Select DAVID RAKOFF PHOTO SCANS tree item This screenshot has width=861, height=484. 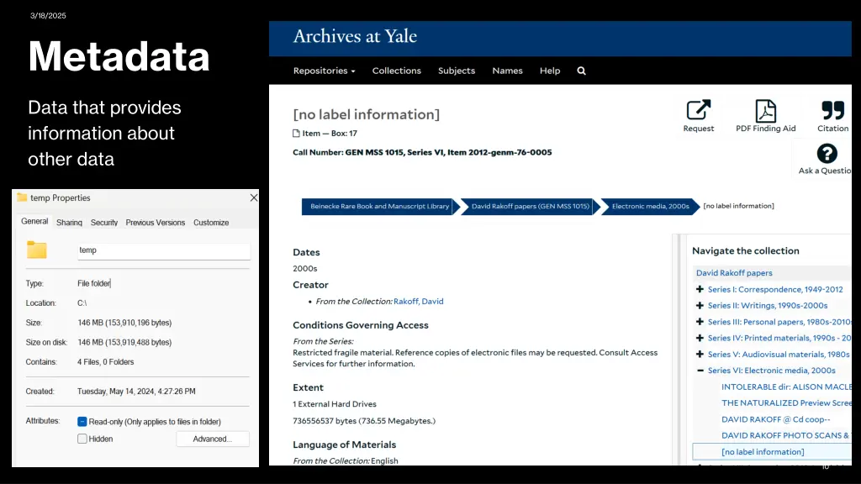tap(785, 435)
